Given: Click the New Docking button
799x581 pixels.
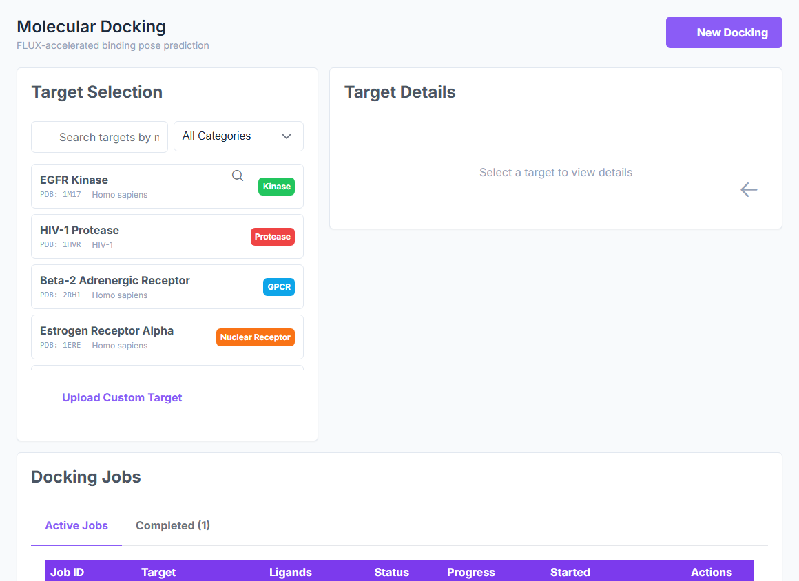Looking at the screenshot, I should (724, 32).
